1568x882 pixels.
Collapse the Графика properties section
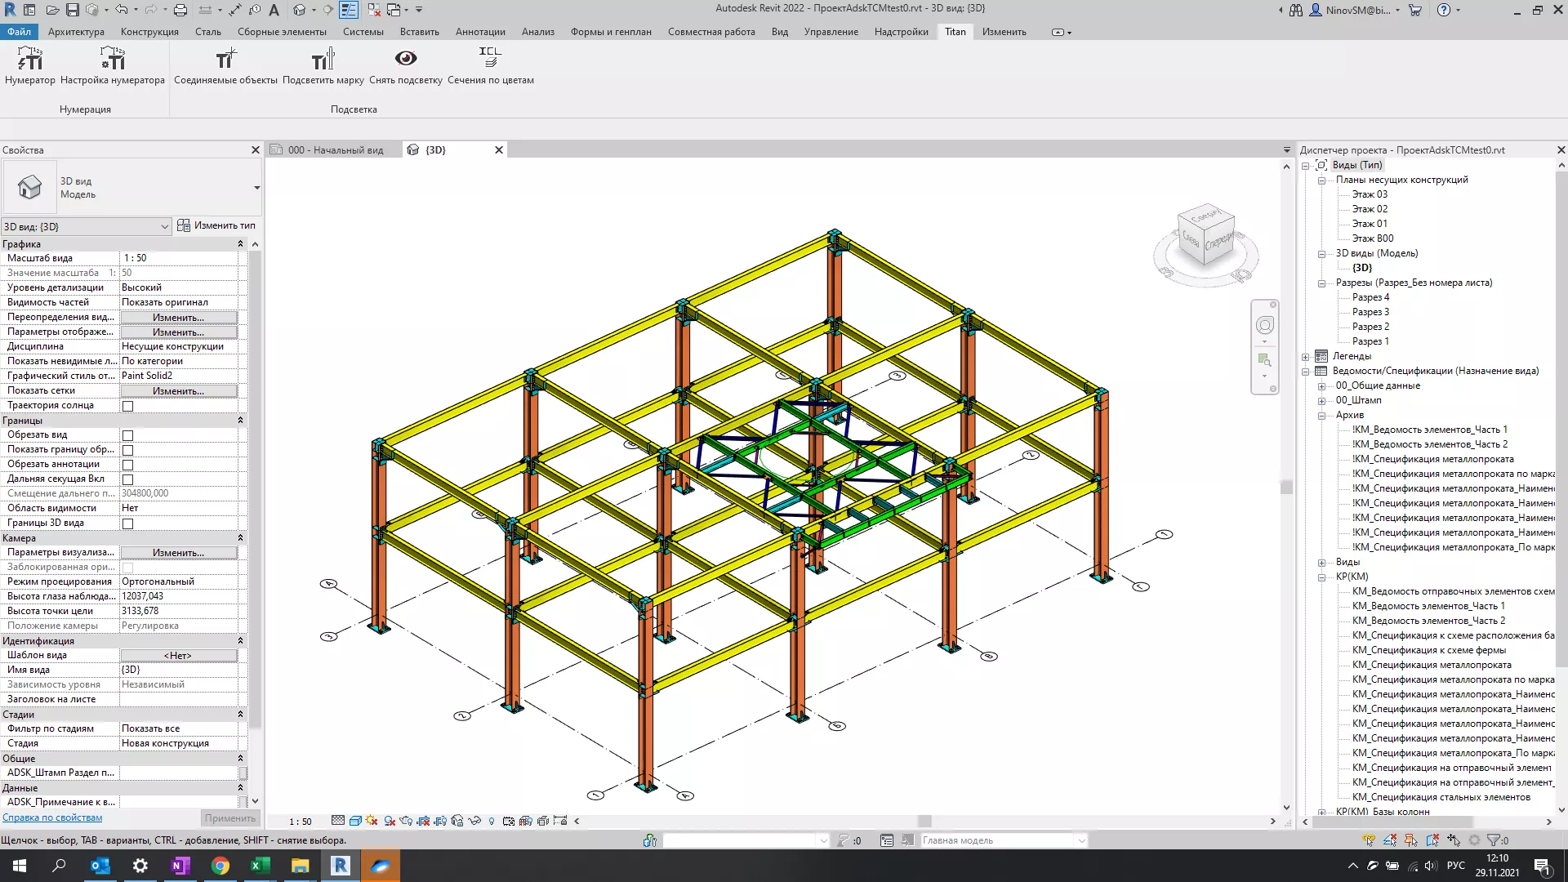click(x=240, y=243)
